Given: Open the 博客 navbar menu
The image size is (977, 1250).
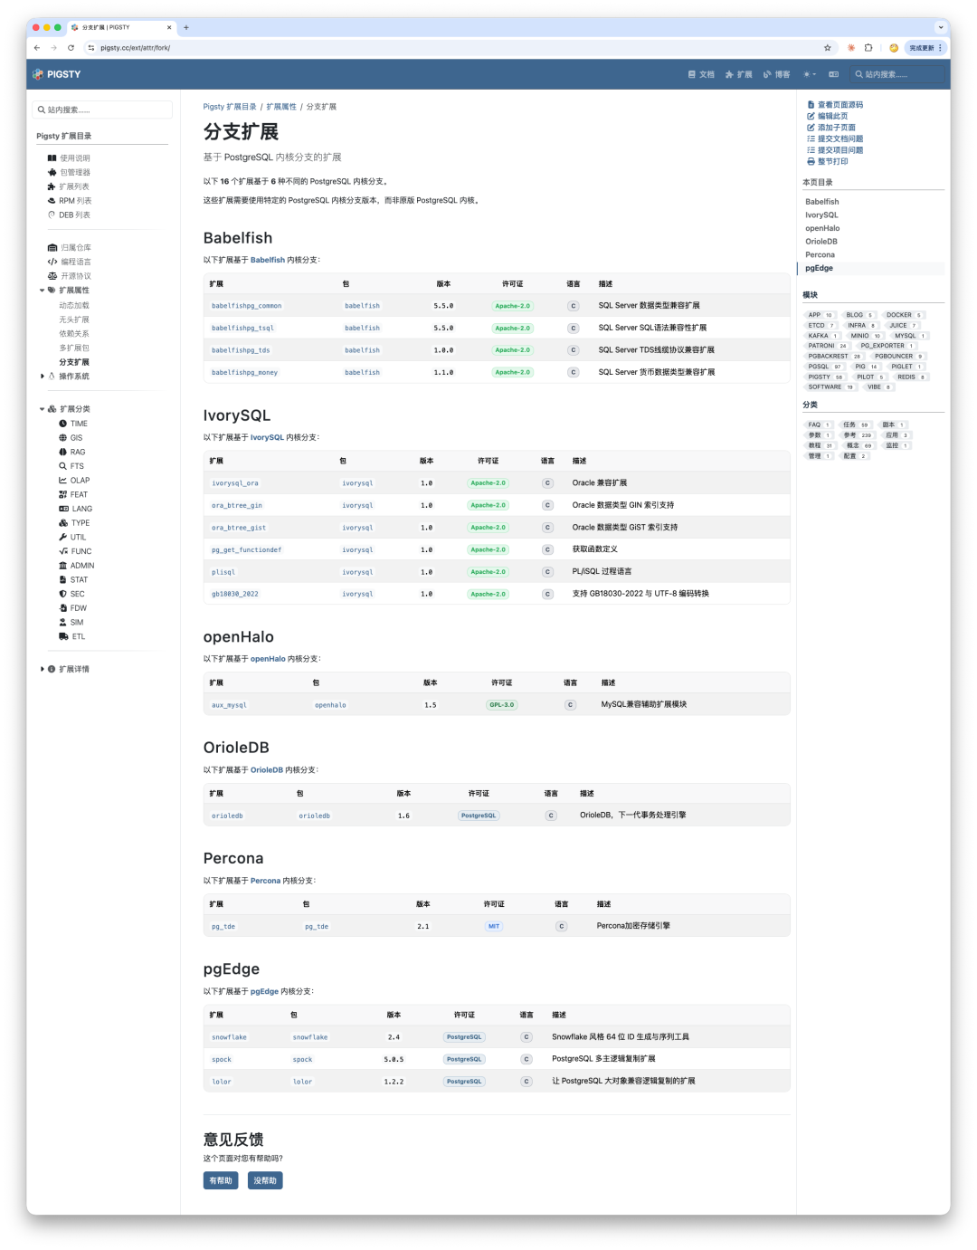Looking at the screenshot, I should (x=777, y=74).
